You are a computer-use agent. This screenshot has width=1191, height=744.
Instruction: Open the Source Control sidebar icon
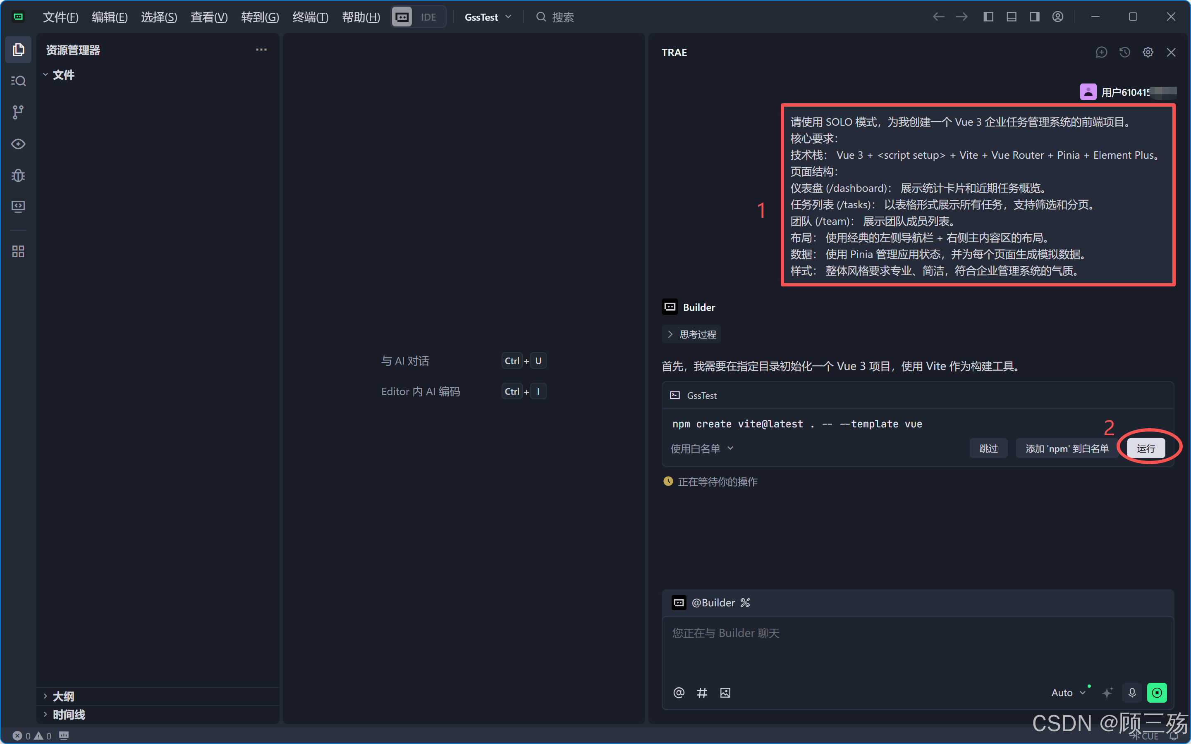coord(18,112)
